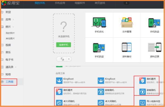
Task: Collapse the 照片 sidebar chevron
Action: tap(13, 27)
